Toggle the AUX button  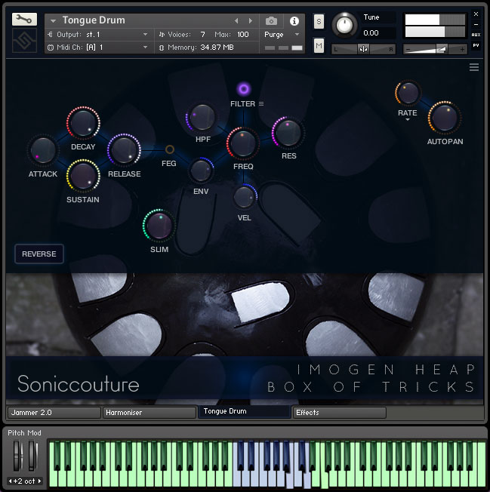point(476,35)
